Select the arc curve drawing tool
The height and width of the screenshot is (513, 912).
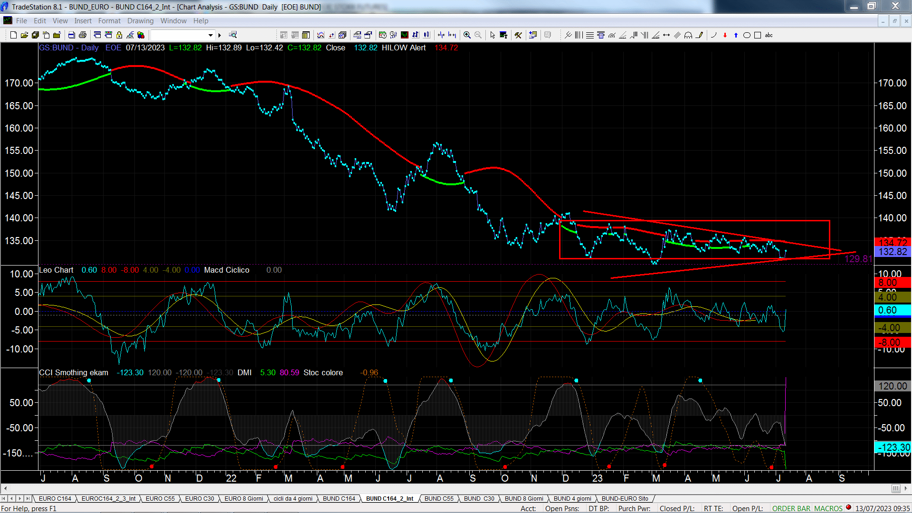713,35
